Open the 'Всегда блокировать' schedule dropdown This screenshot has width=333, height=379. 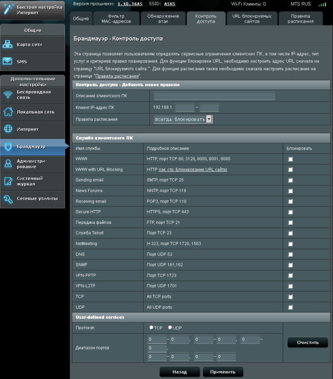pos(183,119)
